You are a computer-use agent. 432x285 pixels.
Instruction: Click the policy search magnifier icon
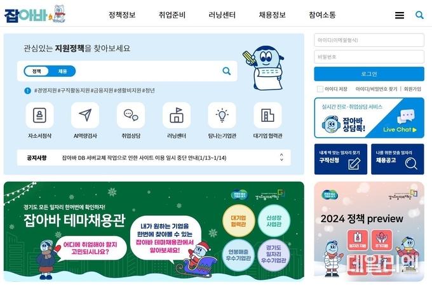(226, 71)
